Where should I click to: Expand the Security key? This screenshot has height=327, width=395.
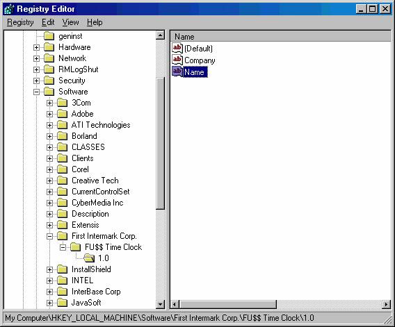pyautogui.click(x=37, y=81)
